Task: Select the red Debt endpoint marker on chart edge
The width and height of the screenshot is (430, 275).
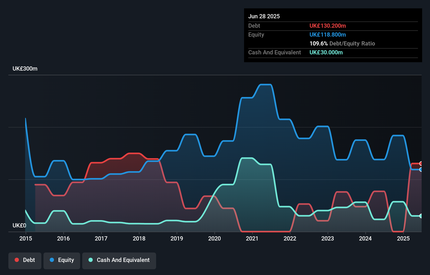Action: (x=421, y=163)
